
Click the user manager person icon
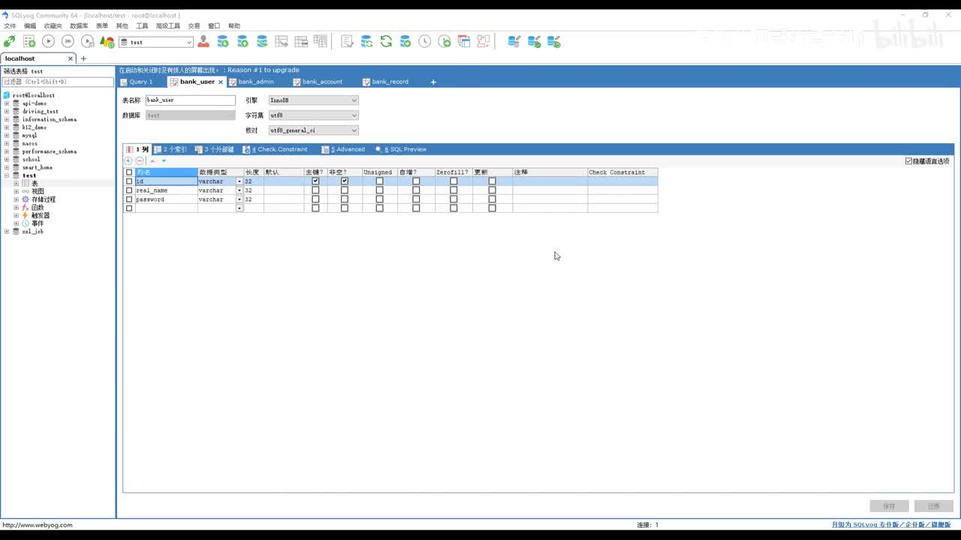203,42
